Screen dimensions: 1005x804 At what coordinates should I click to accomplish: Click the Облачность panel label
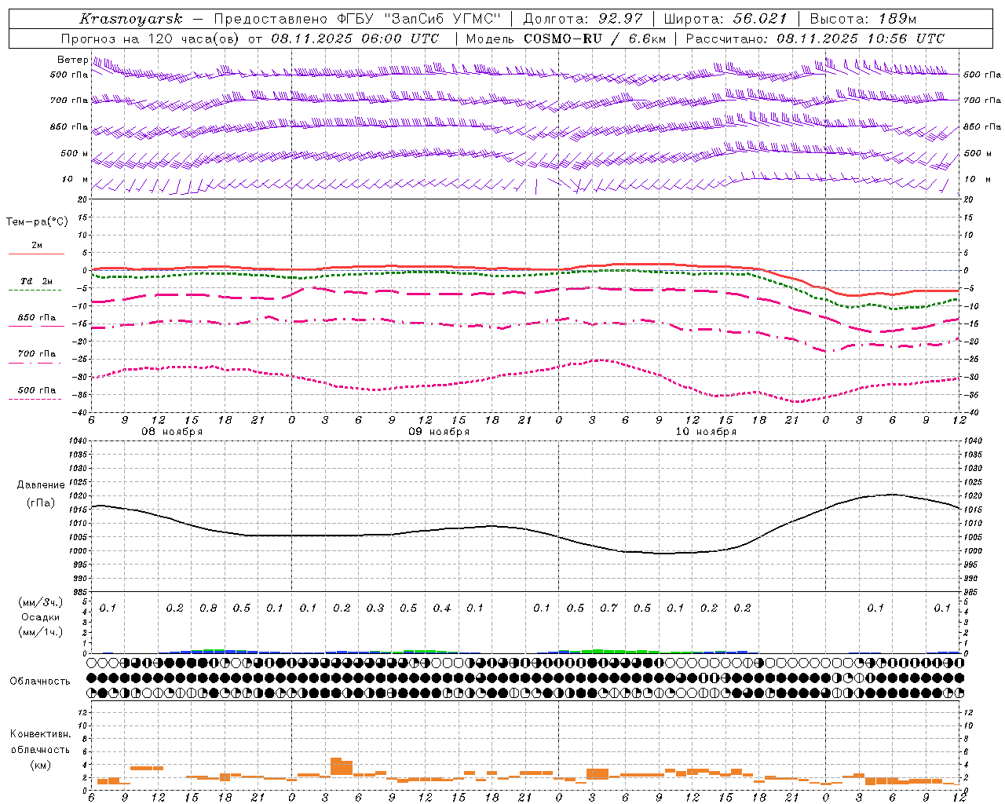(x=40, y=681)
